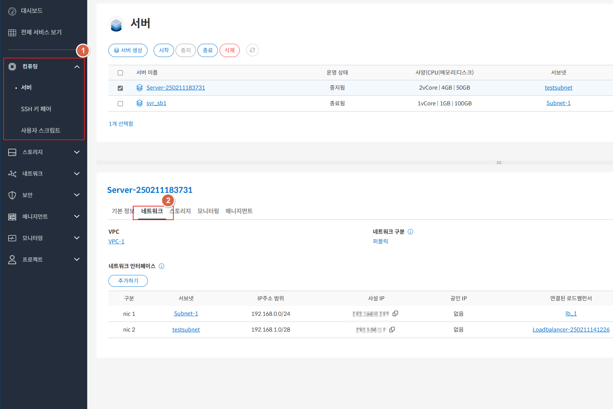613x409 pixels.
Task: Switch to the 모니터링 detail tab
Action: point(208,211)
